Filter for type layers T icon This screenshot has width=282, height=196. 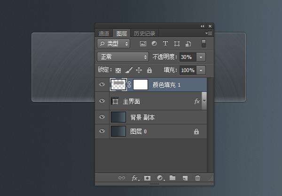tap(165, 43)
